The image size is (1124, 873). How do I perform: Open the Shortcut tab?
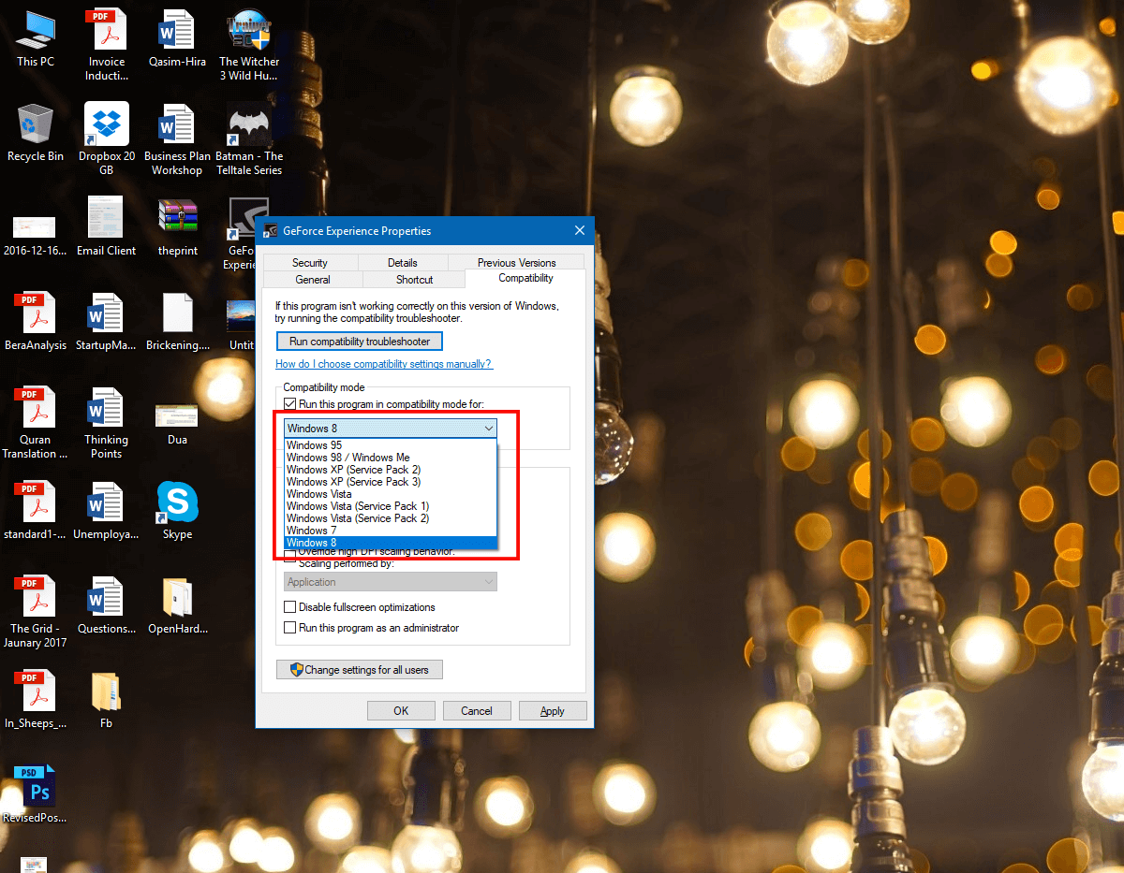[x=414, y=280]
